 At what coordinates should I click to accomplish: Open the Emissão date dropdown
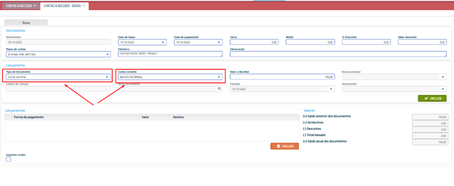click(x=331, y=89)
